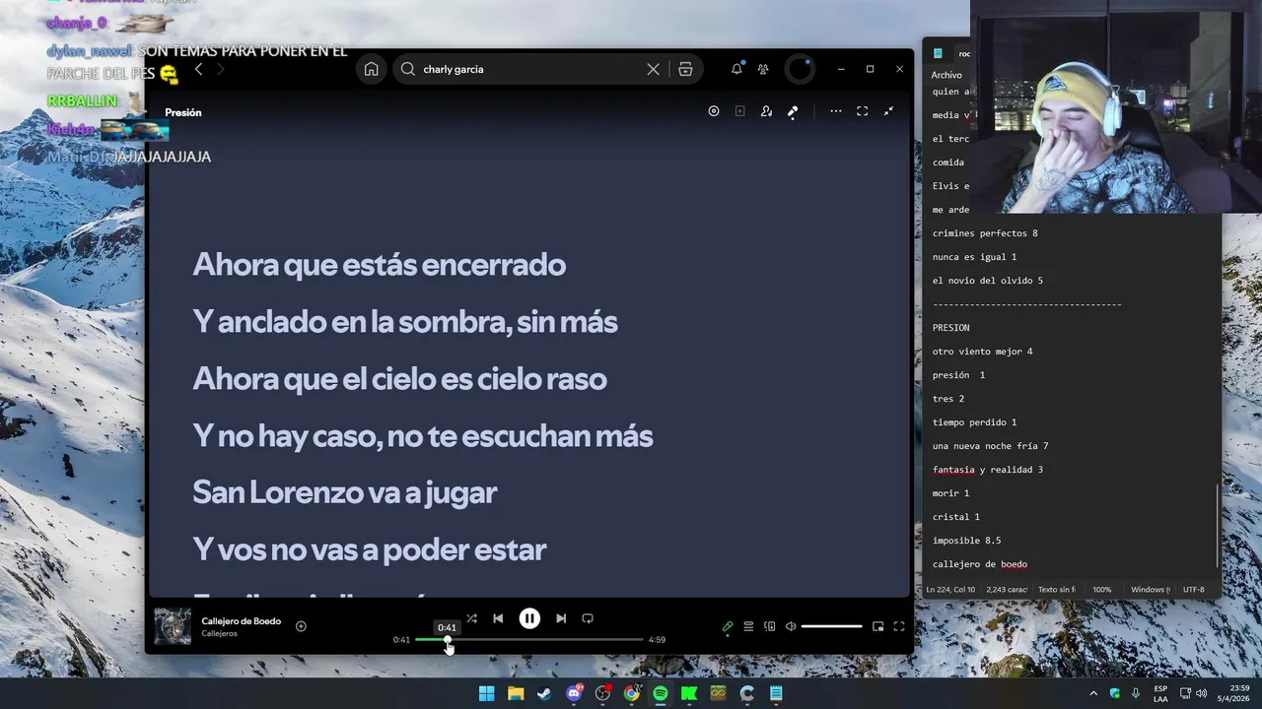Open the Browse icon in search bar
This screenshot has width=1262, height=709.
(x=685, y=69)
